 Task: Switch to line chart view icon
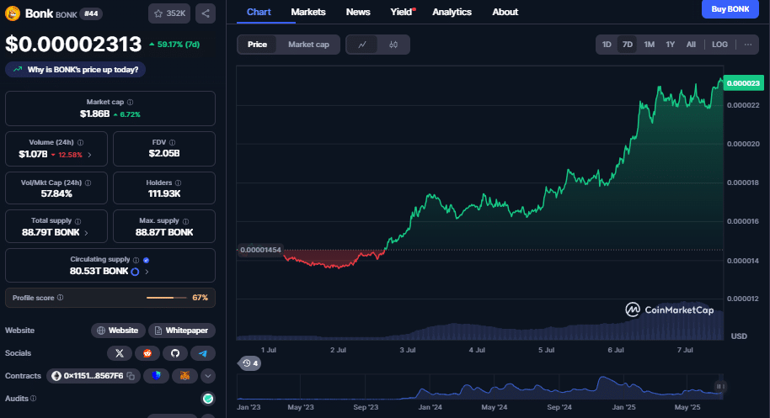(x=362, y=45)
